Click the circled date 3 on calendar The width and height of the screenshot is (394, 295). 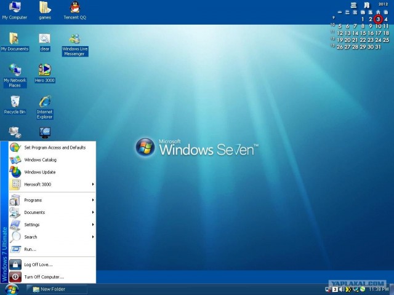point(378,19)
